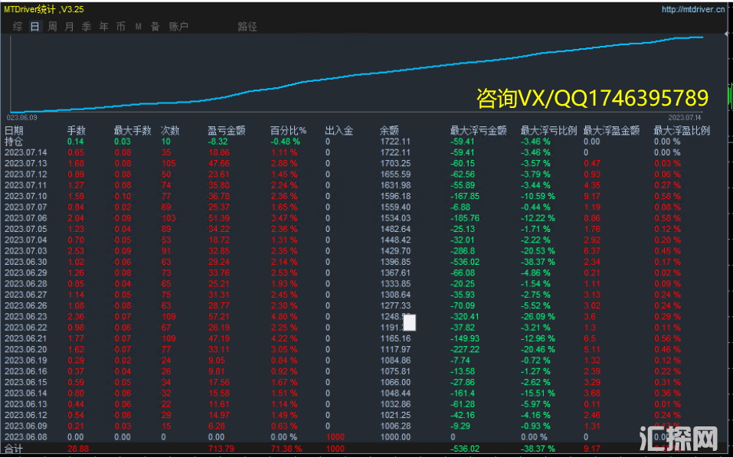Click the 日期 column header
The width and height of the screenshot is (733, 457).
point(14,131)
